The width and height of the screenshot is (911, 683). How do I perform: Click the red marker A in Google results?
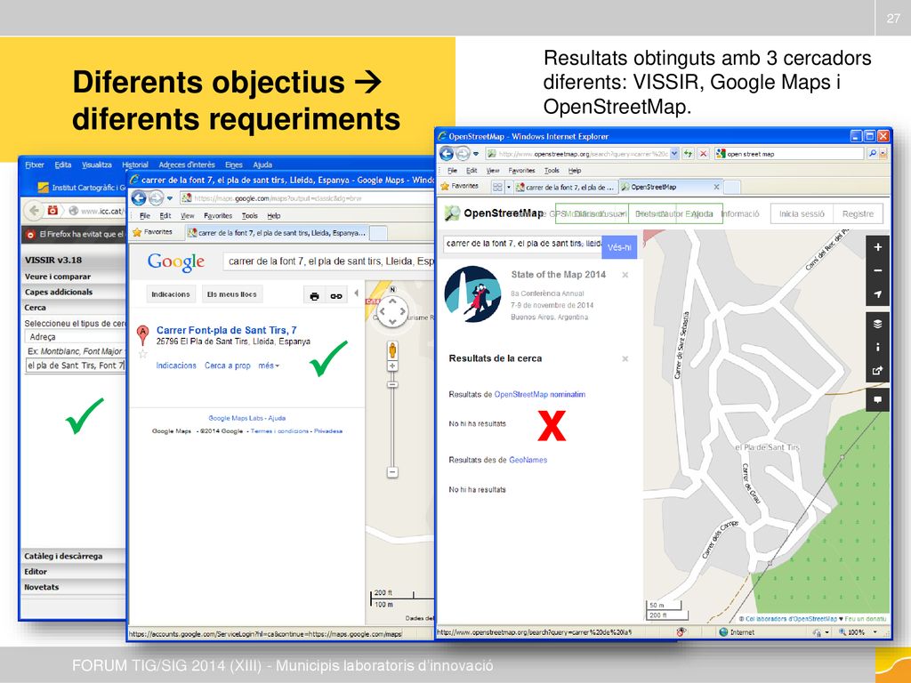pos(142,335)
